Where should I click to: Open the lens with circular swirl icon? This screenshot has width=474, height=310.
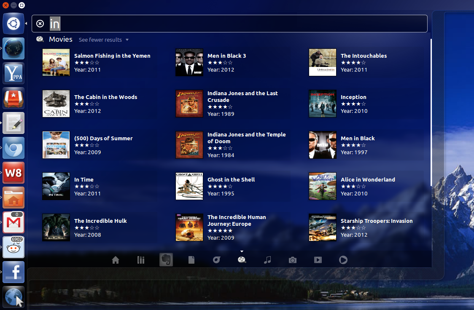(x=216, y=260)
